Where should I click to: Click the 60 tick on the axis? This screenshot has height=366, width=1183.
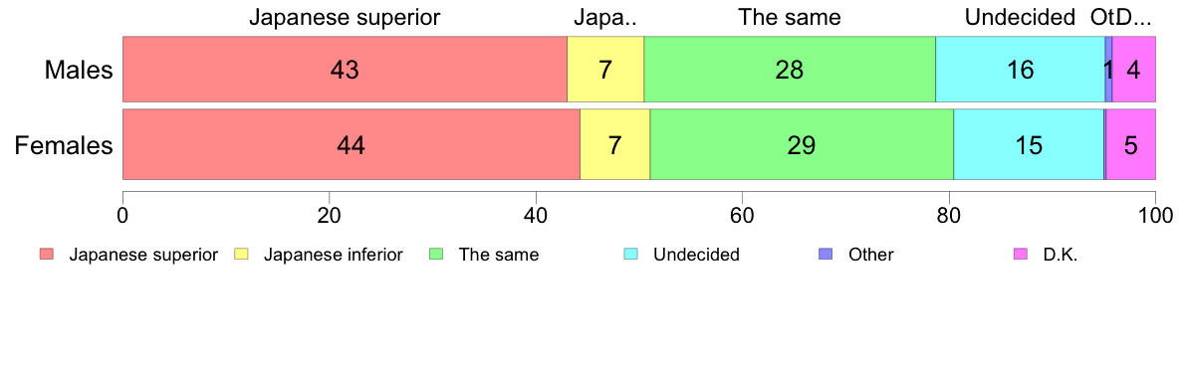pos(742,214)
